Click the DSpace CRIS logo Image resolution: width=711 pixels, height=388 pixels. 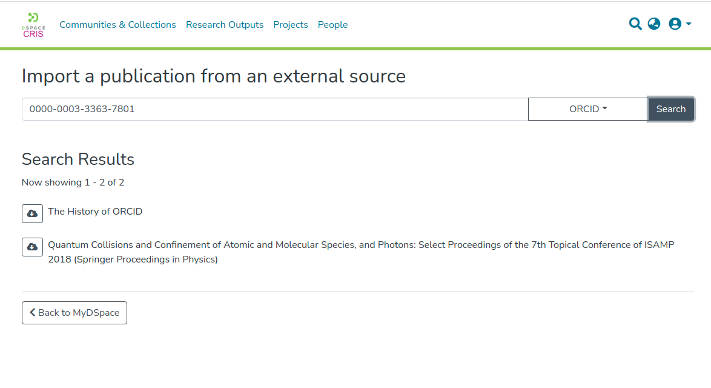click(33, 25)
